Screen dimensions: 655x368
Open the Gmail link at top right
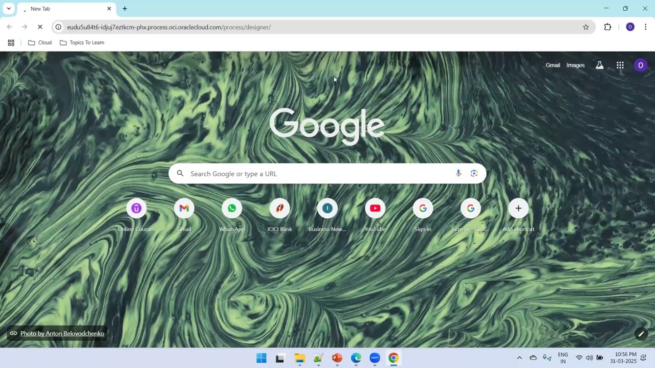coord(553,65)
